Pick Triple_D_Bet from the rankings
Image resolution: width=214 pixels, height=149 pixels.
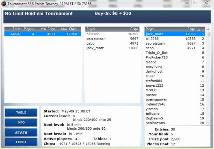tap(157, 52)
